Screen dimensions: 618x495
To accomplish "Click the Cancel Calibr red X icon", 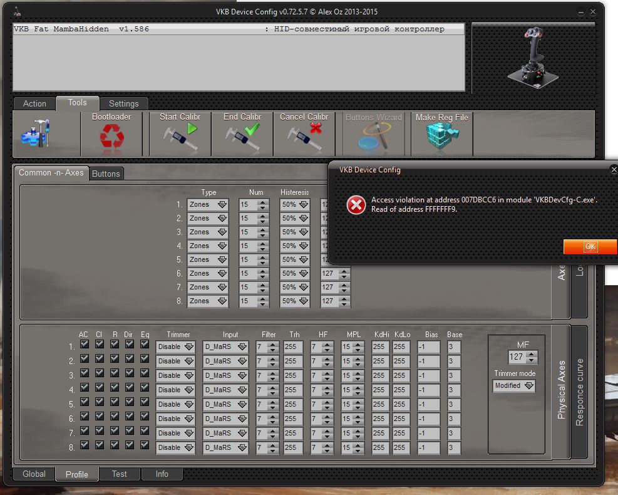I will coord(304,137).
